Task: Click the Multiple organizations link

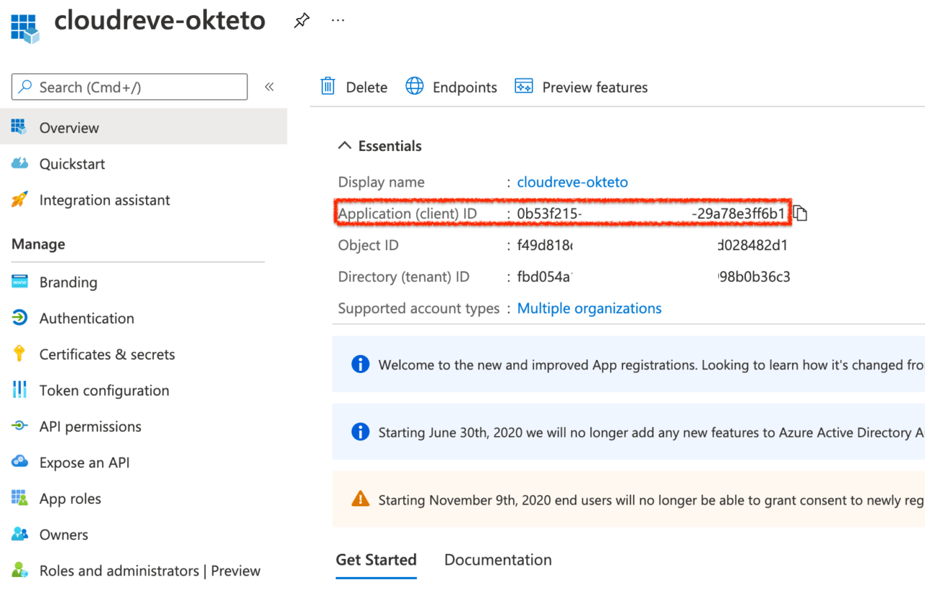Action: (589, 309)
